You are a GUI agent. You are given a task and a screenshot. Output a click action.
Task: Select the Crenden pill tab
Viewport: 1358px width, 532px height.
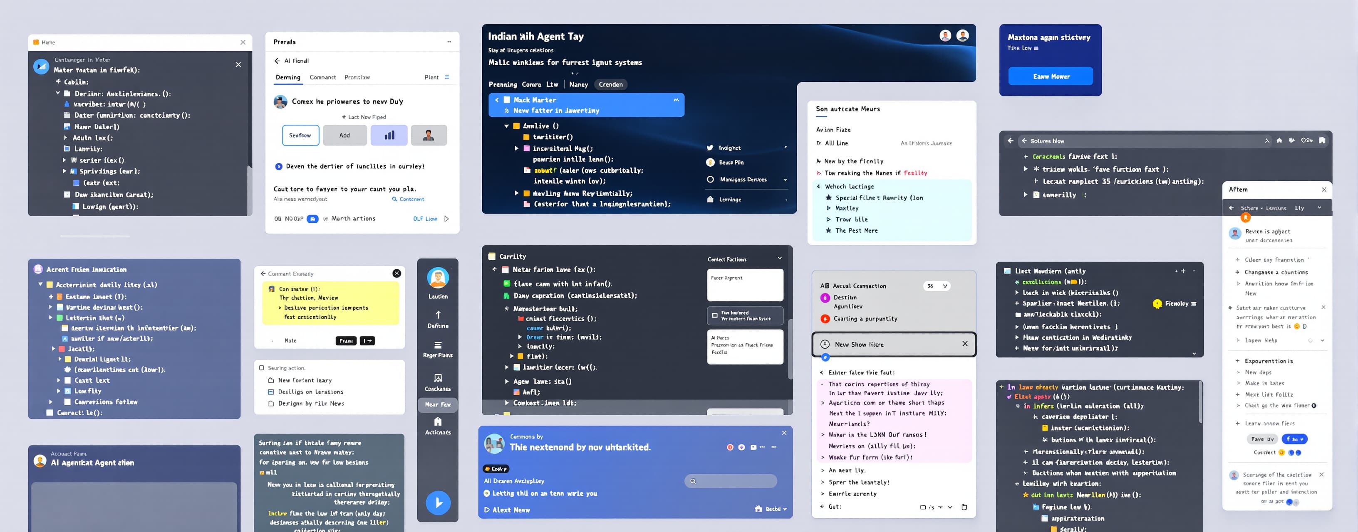[610, 84]
